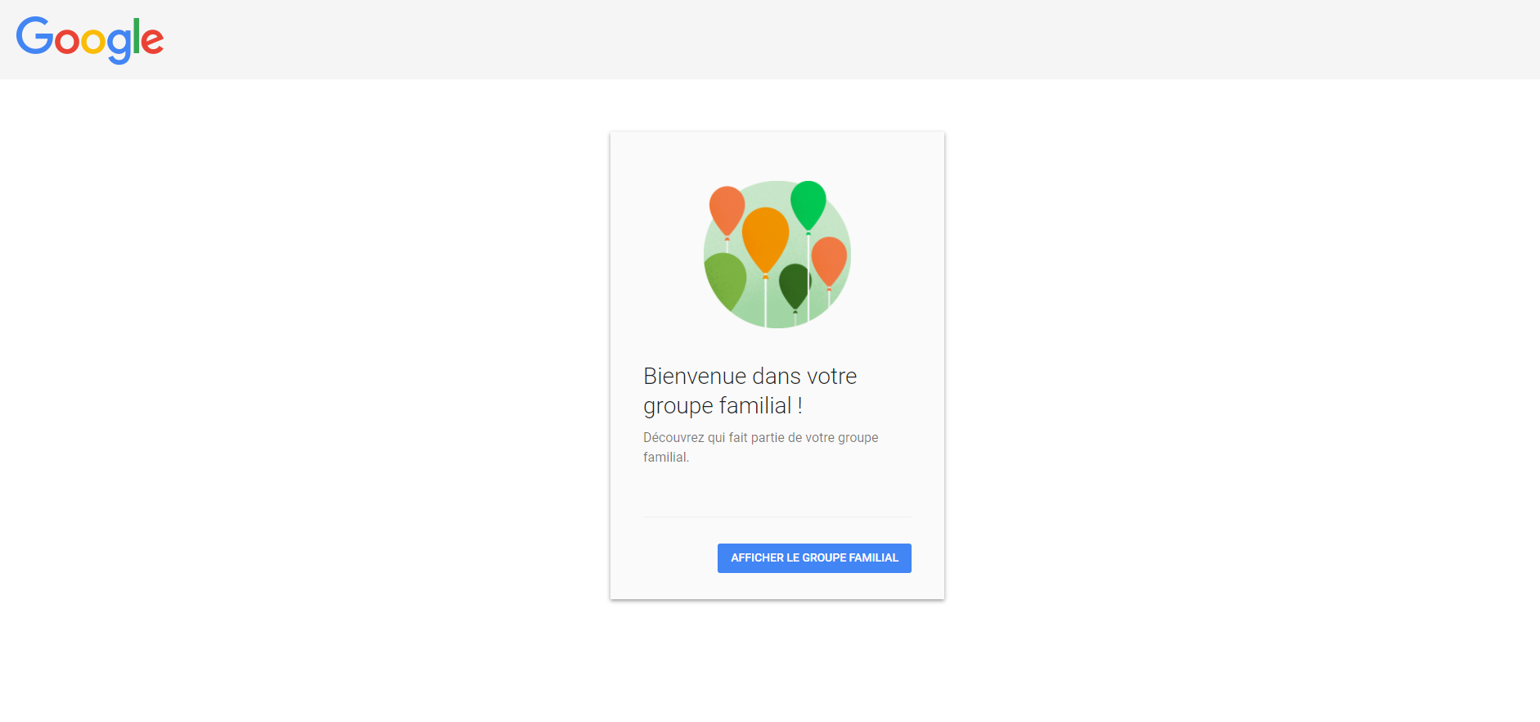The height and width of the screenshot is (722, 1540).
Task: Click the yellow o in Google logo
Action: click(x=93, y=41)
